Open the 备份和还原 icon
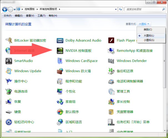This screenshot has height=138, width=168. click(111, 71)
